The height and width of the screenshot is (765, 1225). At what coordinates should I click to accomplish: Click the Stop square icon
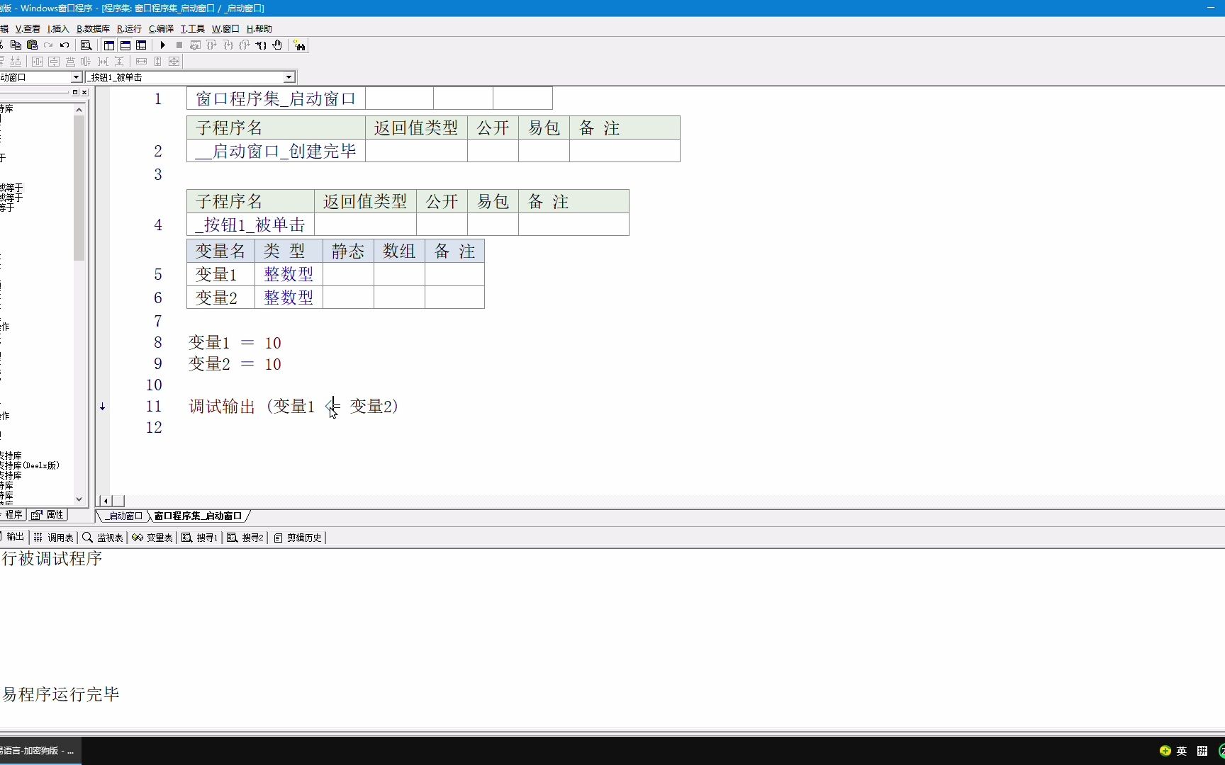[x=179, y=45]
